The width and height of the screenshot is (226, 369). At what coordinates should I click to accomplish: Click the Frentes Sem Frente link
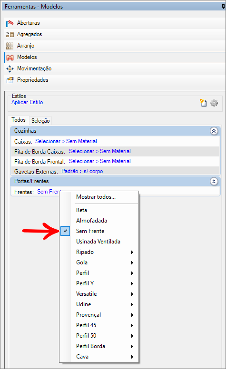click(48, 192)
